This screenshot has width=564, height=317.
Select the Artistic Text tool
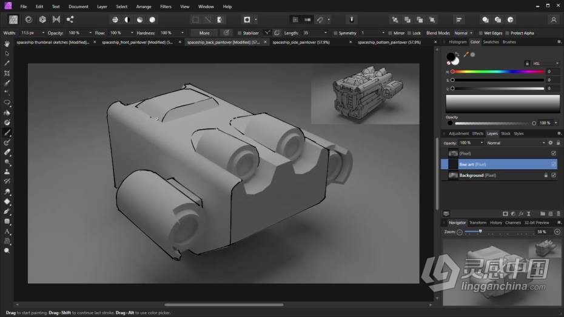[x=7, y=232]
